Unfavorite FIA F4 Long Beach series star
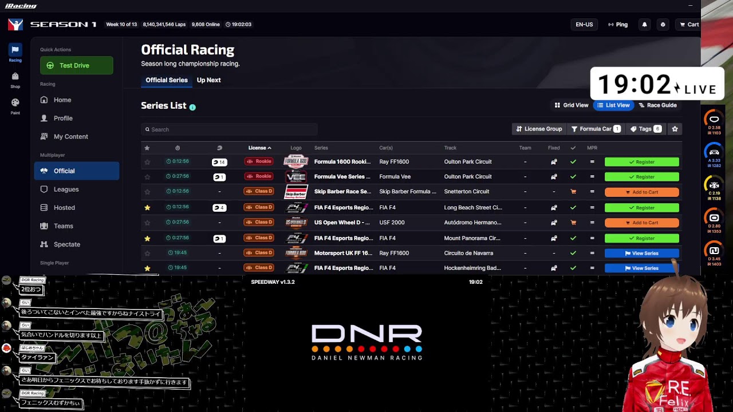 [x=147, y=208]
